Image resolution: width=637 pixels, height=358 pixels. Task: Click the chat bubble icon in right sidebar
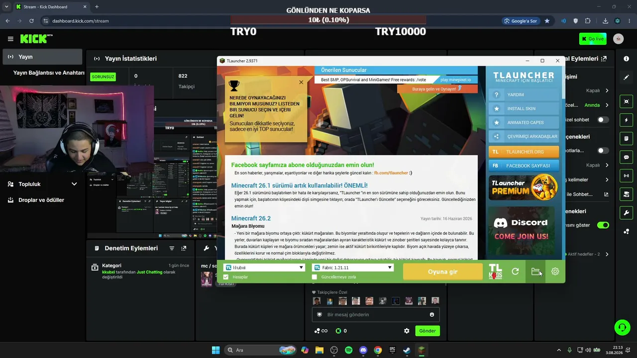pos(626,157)
